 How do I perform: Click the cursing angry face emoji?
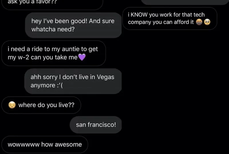[199, 22]
